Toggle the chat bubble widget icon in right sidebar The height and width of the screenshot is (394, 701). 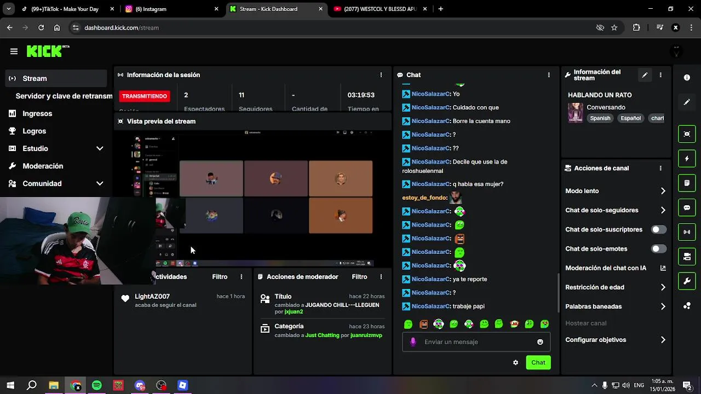pyautogui.click(x=687, y=208)
